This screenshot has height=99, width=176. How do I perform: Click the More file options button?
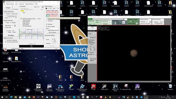pos(52,32)
